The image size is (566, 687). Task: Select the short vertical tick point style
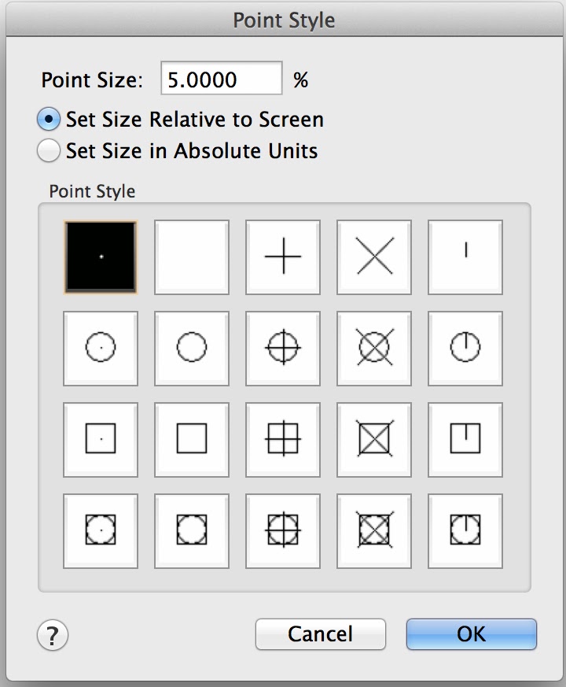[465, 257]
